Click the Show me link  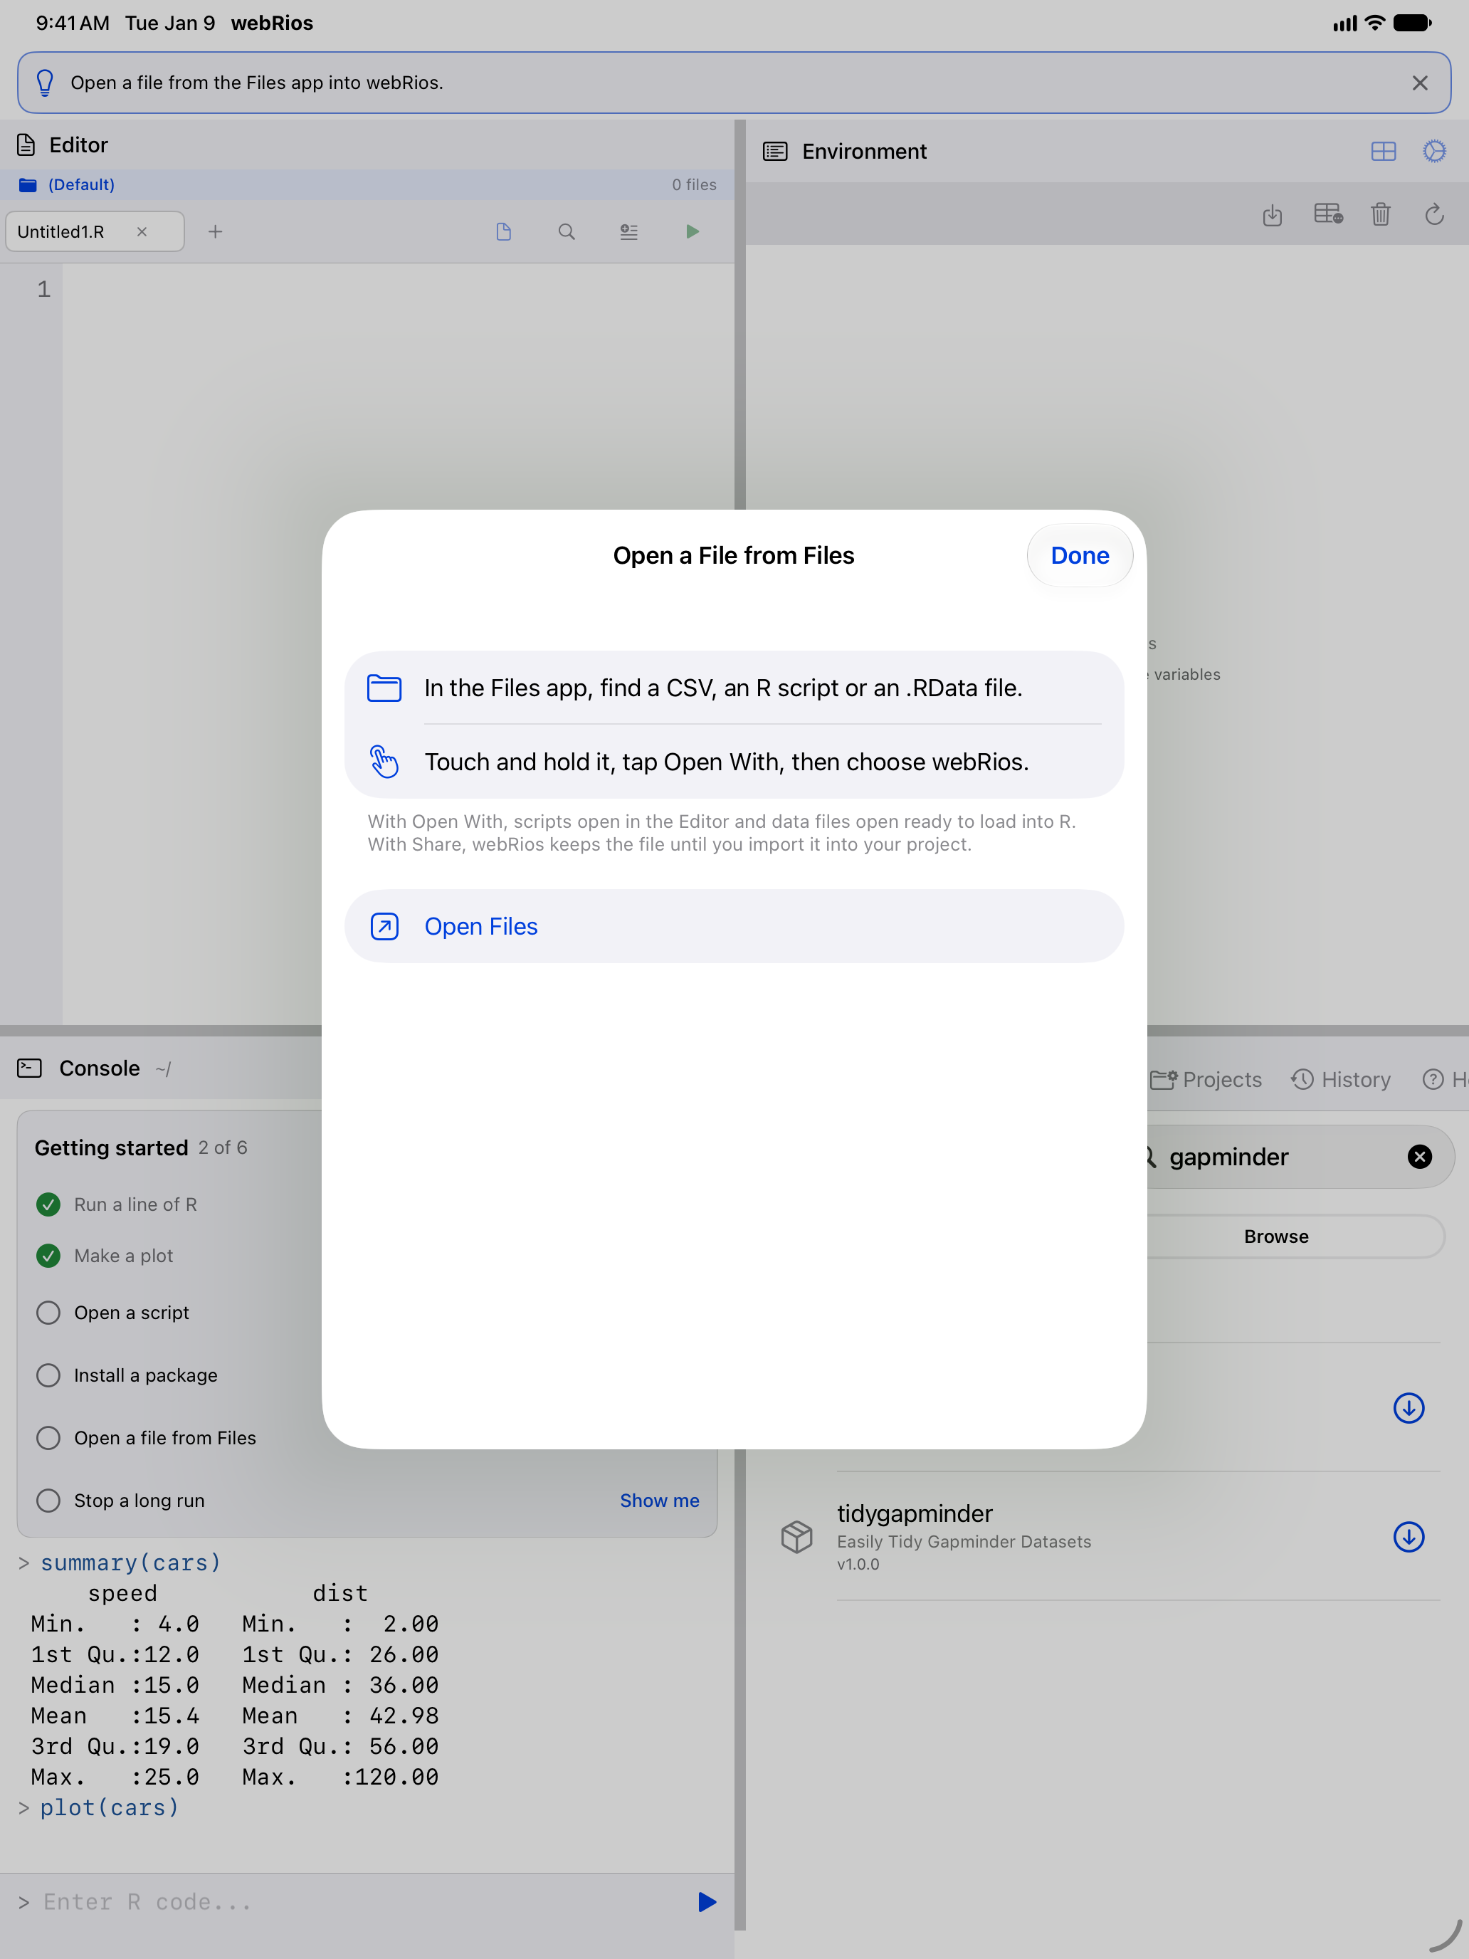tap(660, 1501)
